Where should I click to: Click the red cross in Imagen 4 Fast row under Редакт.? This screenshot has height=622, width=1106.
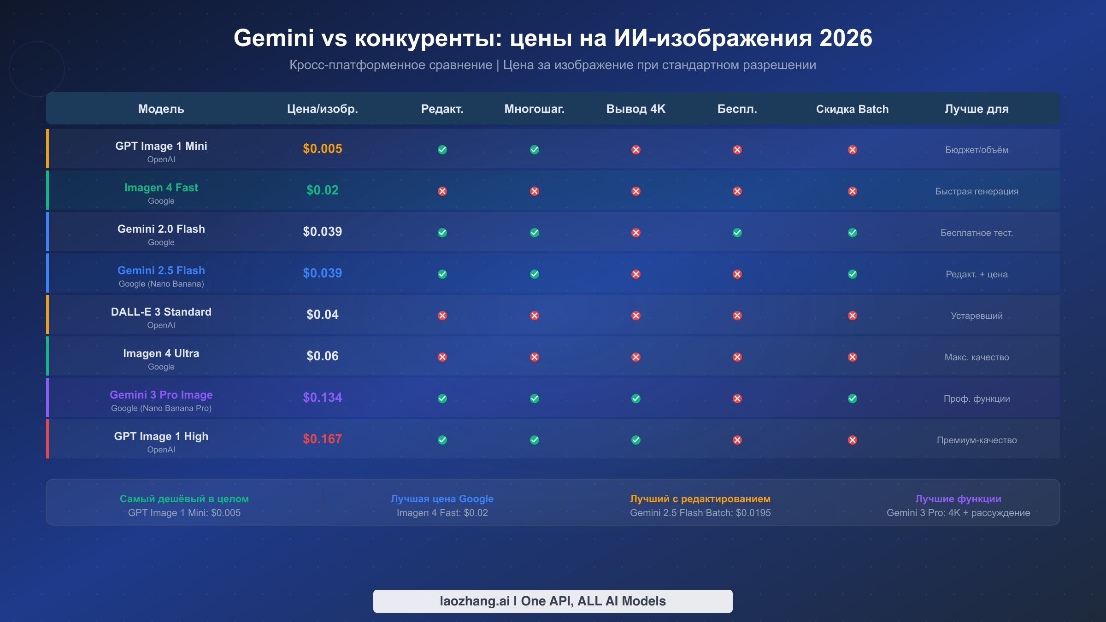point(442,191)
